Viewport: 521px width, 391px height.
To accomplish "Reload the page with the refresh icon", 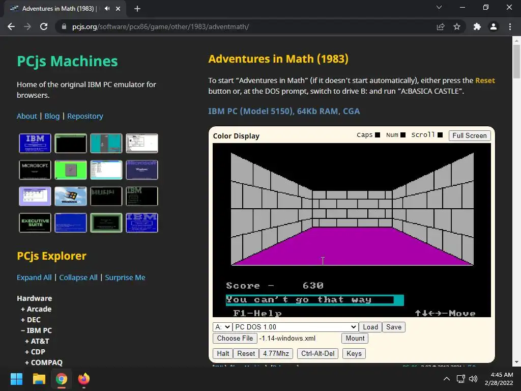I will 44,26.
